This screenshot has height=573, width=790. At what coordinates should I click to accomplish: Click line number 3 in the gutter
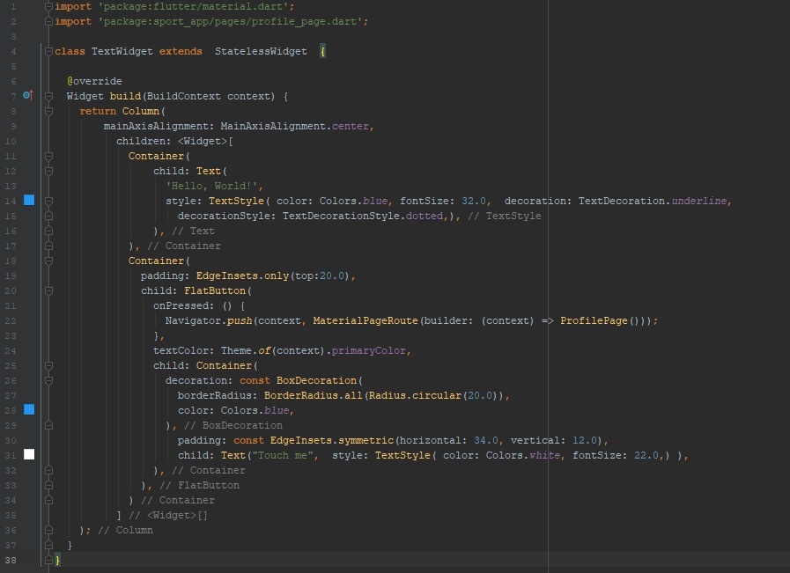[x=13, y=37]
